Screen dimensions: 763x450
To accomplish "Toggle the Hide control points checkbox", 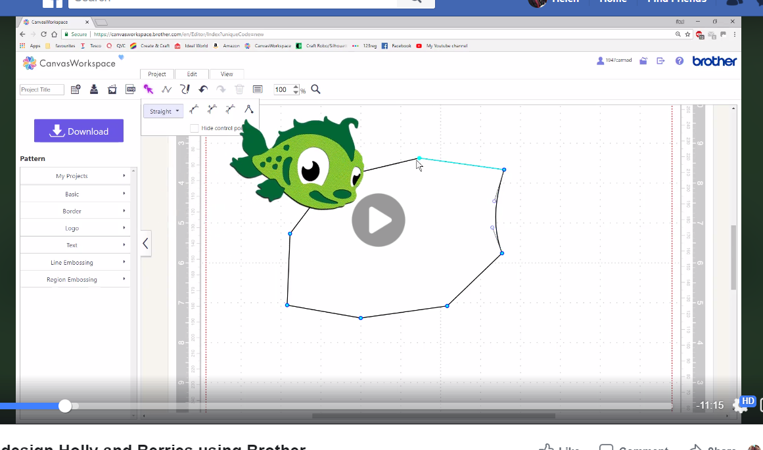I will tap(194, 128).
